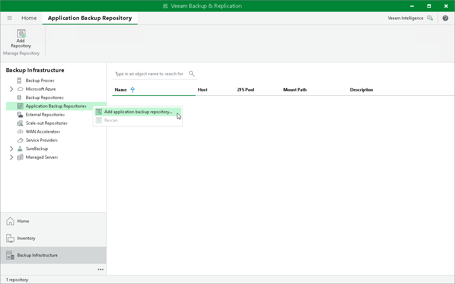This screenshot has width=455, height=284.
Task: Minimize the Veeam window
Action: coord(411,6)
